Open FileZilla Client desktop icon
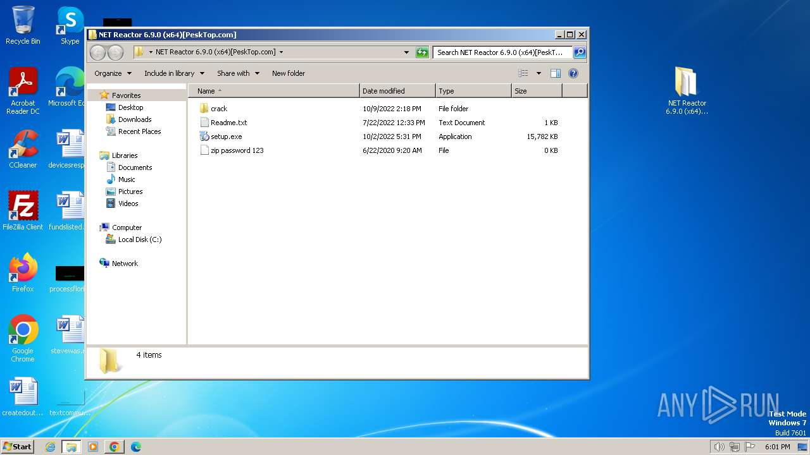Image resolution: width=810 pixels, height=455 pixels. [x=23, y=211]
